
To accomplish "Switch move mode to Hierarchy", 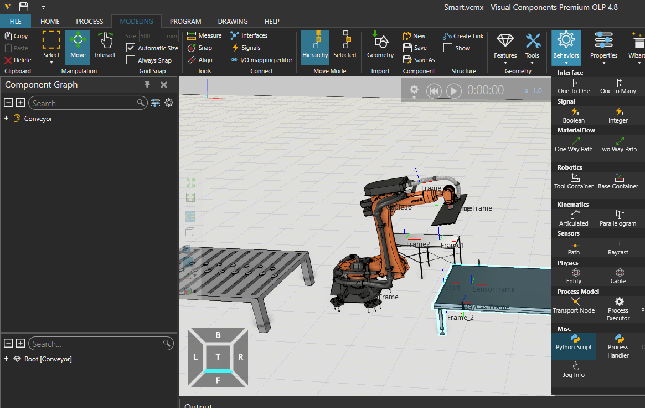I will pos(315,47).
